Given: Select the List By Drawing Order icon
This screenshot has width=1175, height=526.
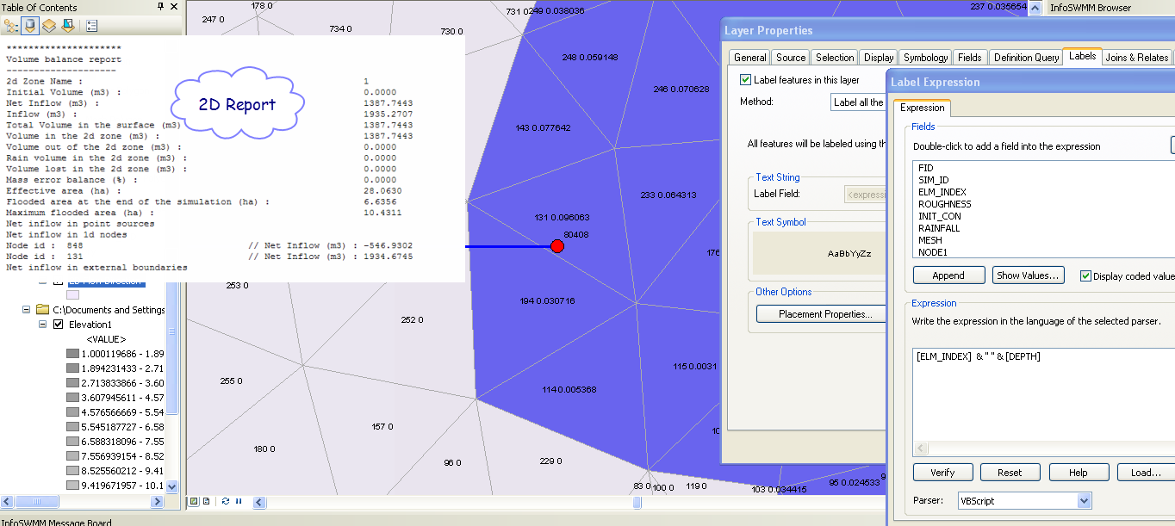Looking at the screenshot, I should tap(11, 26).
